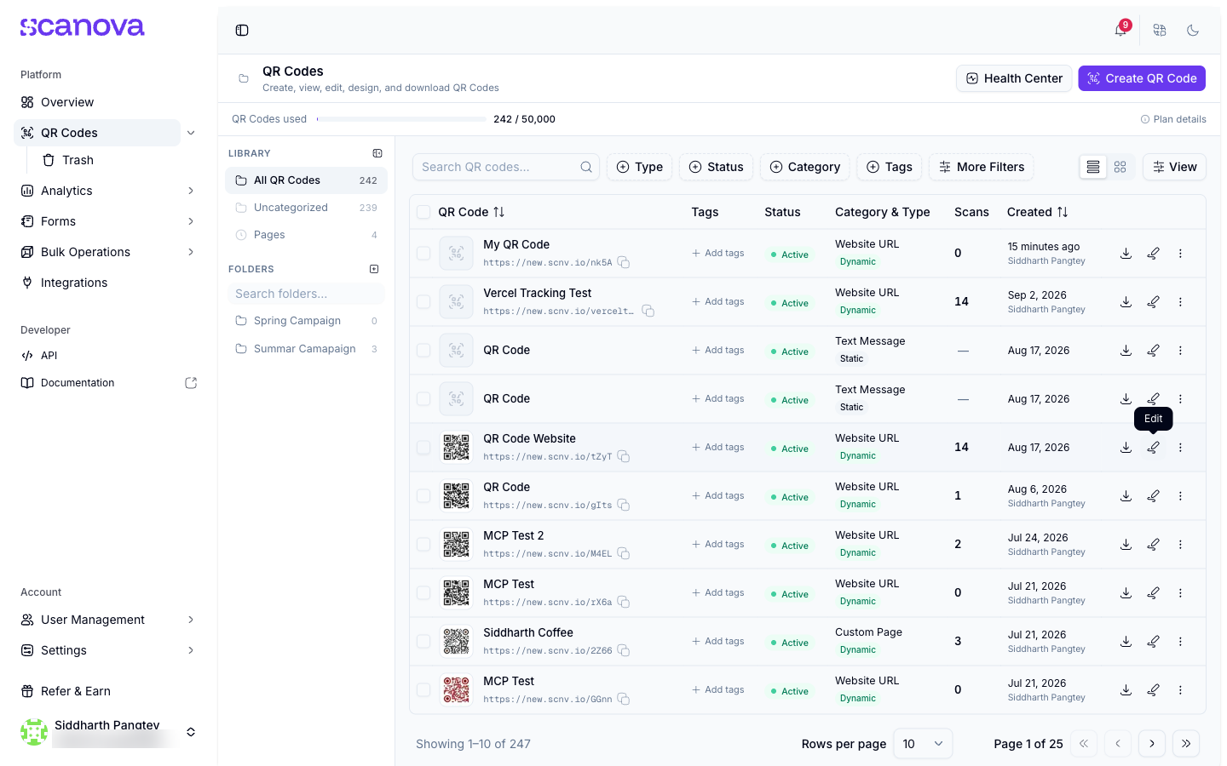Open the Rows per page dropdown
Viewport: 1227px width, 766px height.
click(x=923, y=744)
